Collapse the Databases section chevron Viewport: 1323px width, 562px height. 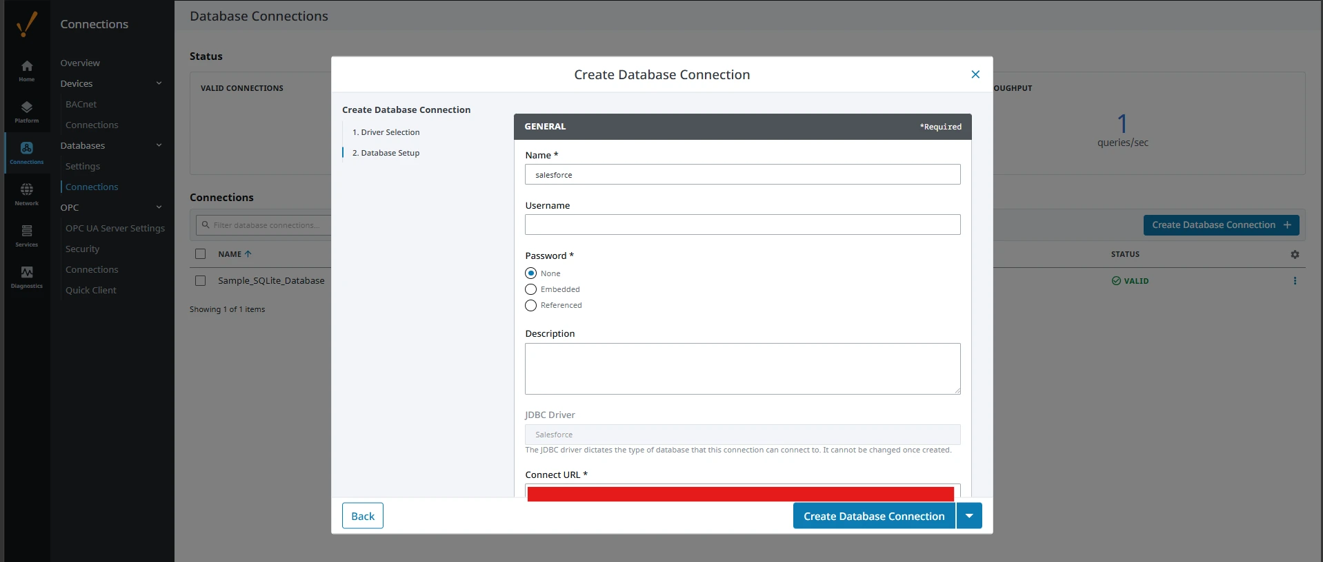(159, 145)
